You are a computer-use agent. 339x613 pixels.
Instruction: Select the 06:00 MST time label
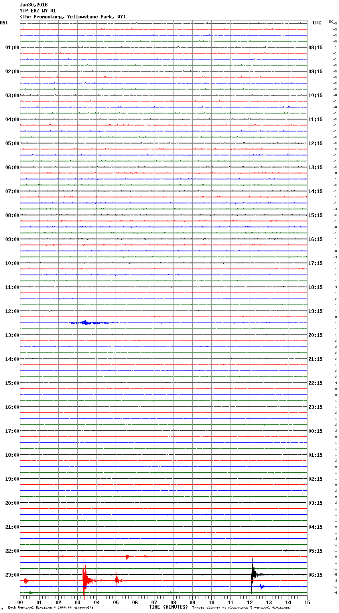12,167
